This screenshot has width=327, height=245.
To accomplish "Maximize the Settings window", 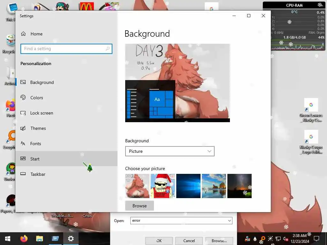I will [248, 16].
